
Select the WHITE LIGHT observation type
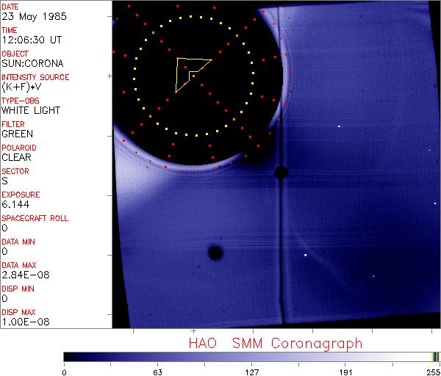(x=31, y=111)
